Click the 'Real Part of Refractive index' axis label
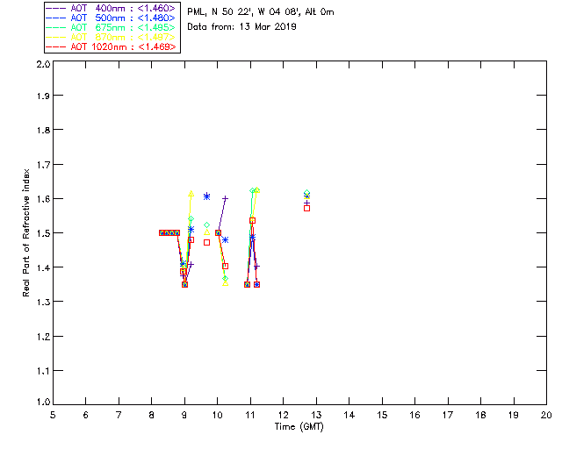Screen dimensions: 562x449 pyautogui.click(x=25, y=232)
